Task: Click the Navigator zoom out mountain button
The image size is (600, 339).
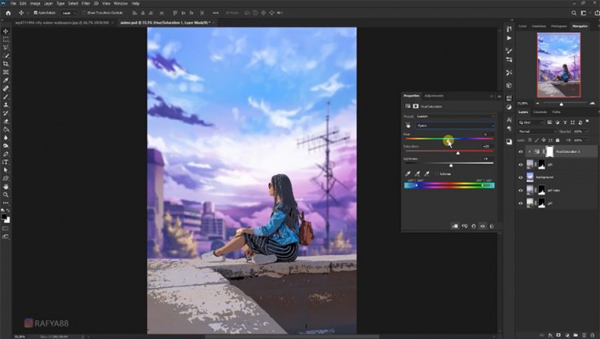Action: [x=537, y=103]
